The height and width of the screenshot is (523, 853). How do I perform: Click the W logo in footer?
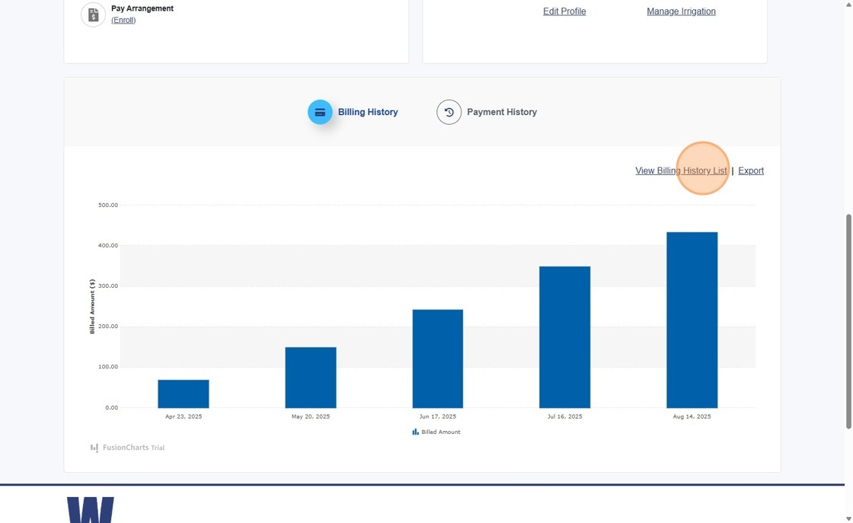(x=91, y=509)
